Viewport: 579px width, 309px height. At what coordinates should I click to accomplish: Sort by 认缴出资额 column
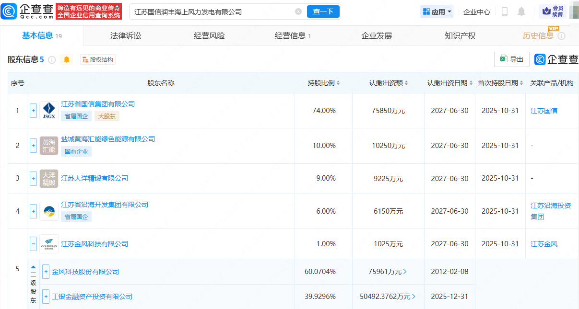pyautogui.click(x=389, y=83)
